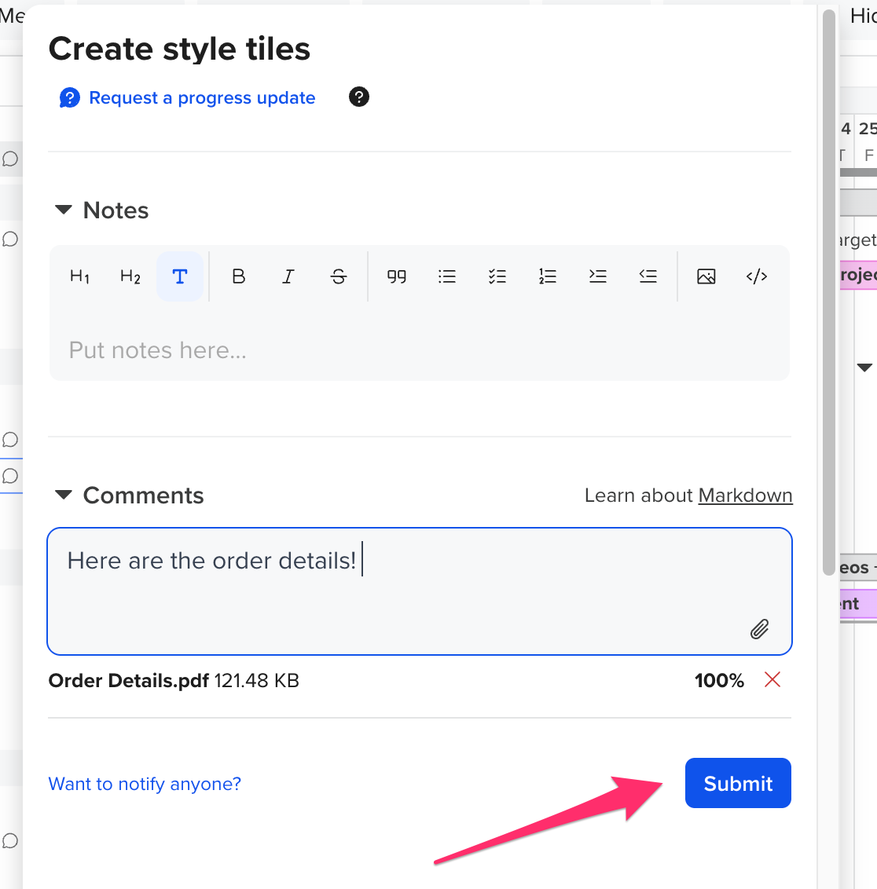Image resolution: width=877 pixels, height=889 pixels.
Task: Insert a code block
Action: [757, 276]
